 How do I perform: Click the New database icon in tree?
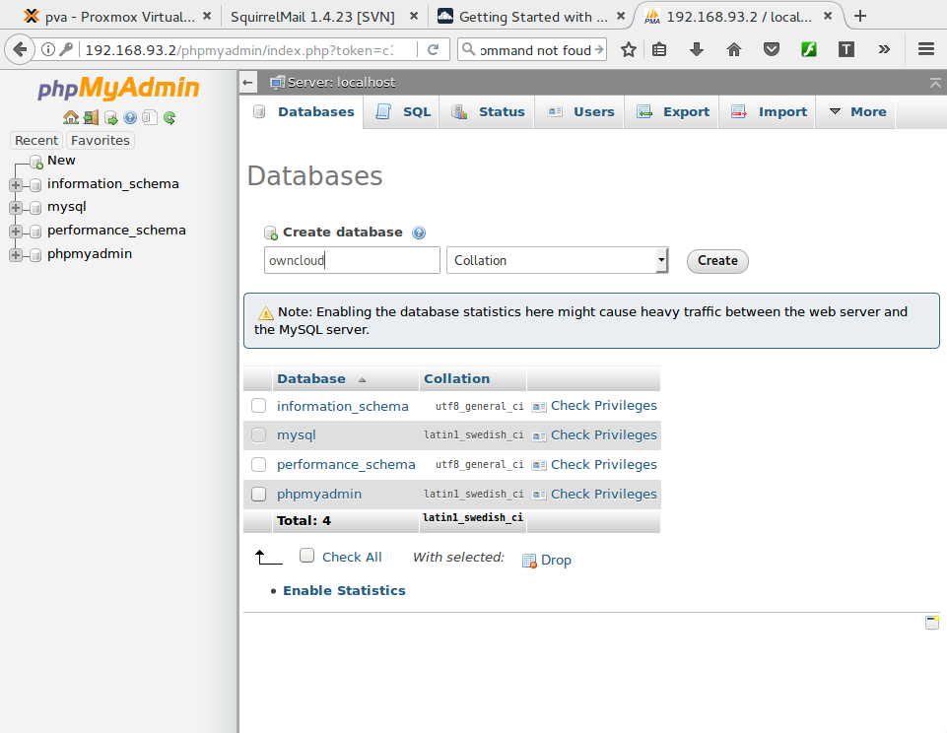(36, 162)
